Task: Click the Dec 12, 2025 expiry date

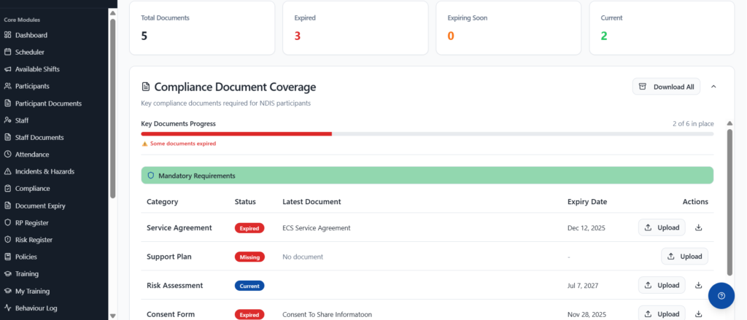Action: click(587, 228)
